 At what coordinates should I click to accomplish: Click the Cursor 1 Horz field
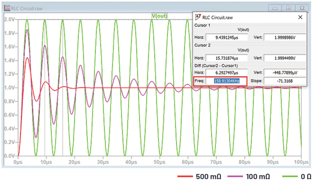point(227,37)
